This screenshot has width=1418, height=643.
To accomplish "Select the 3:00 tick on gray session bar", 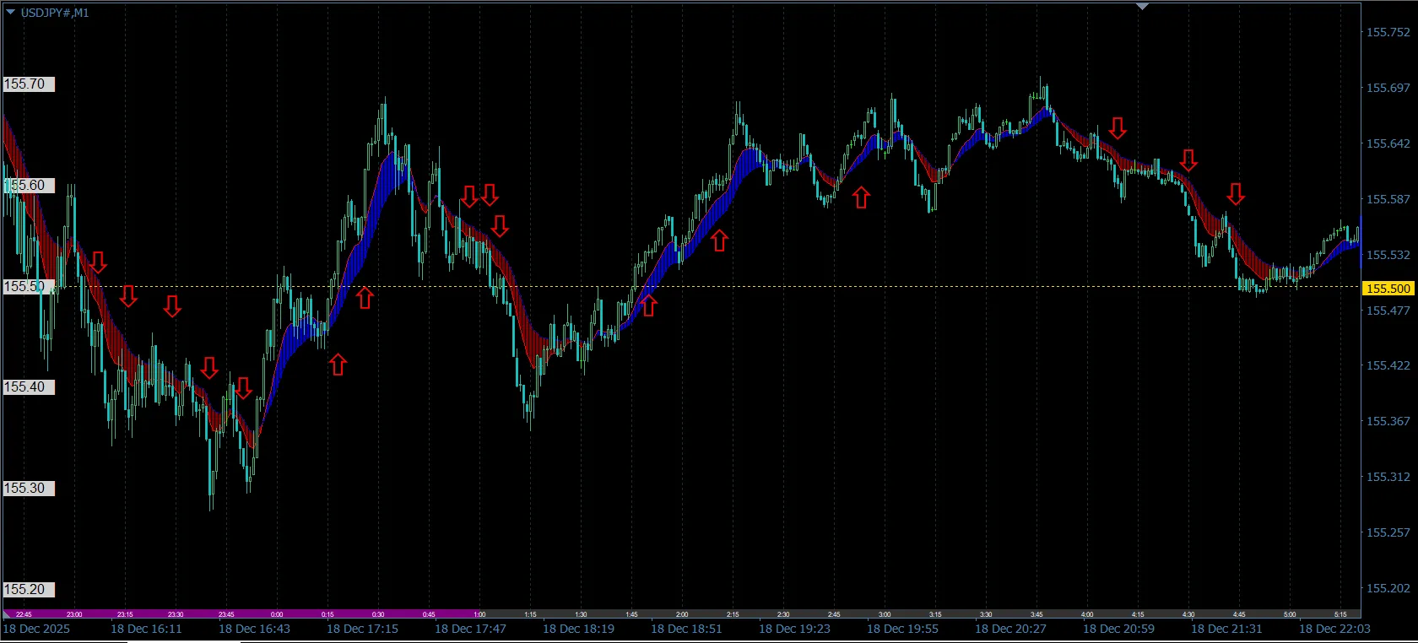I will tap(885, 614).
